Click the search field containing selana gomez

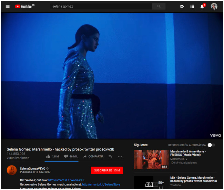[101, 7]
